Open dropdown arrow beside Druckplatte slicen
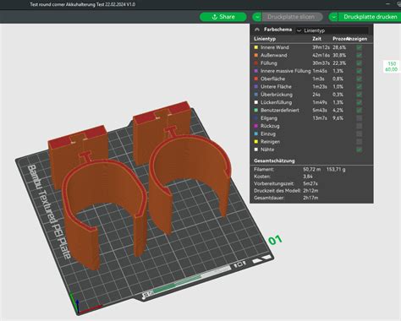401x321 pixels. pos(257,17)
